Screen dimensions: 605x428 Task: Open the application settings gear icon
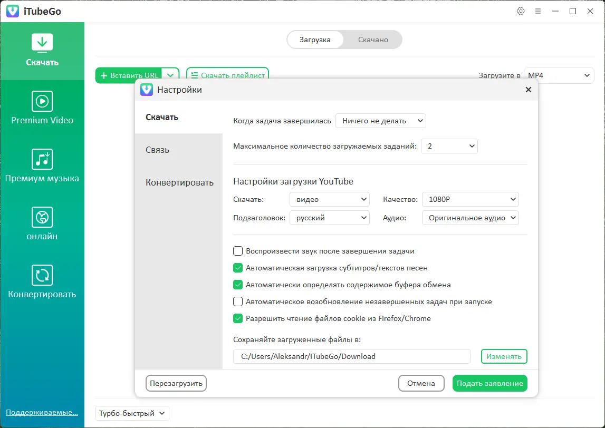coord(521,11)
